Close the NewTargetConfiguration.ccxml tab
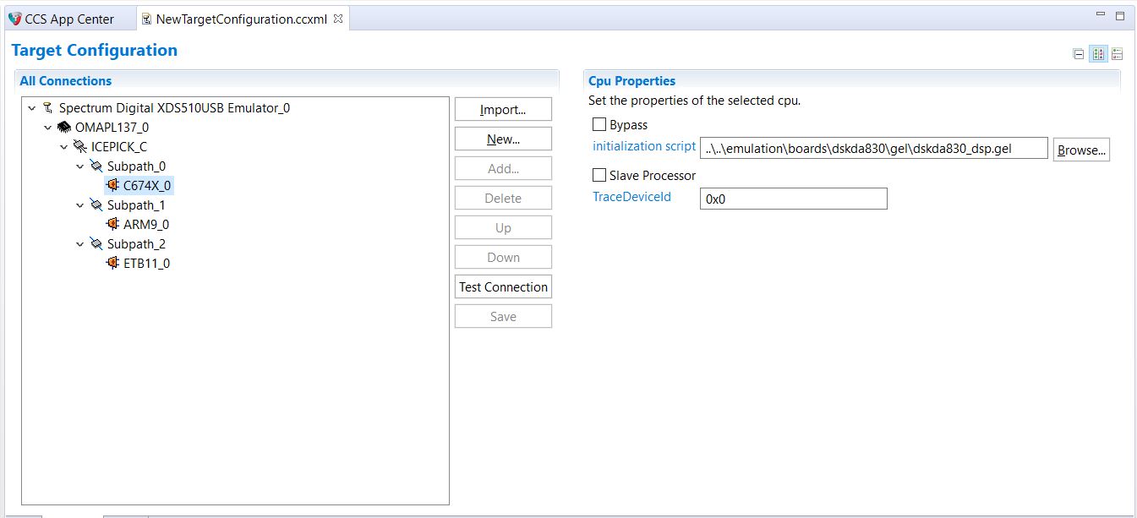 338,19
